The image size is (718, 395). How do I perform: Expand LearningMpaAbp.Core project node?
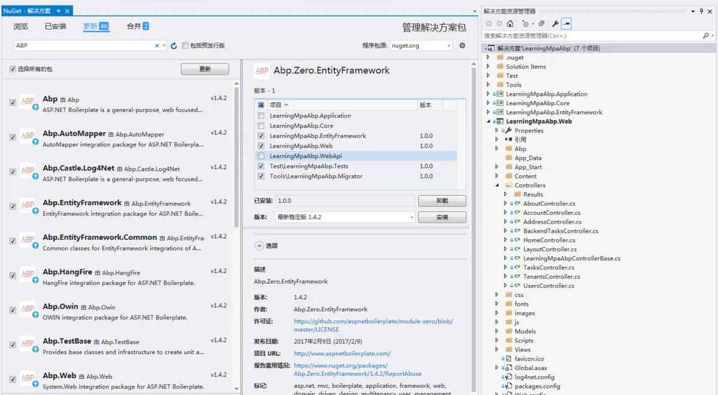tap(488, 104)
